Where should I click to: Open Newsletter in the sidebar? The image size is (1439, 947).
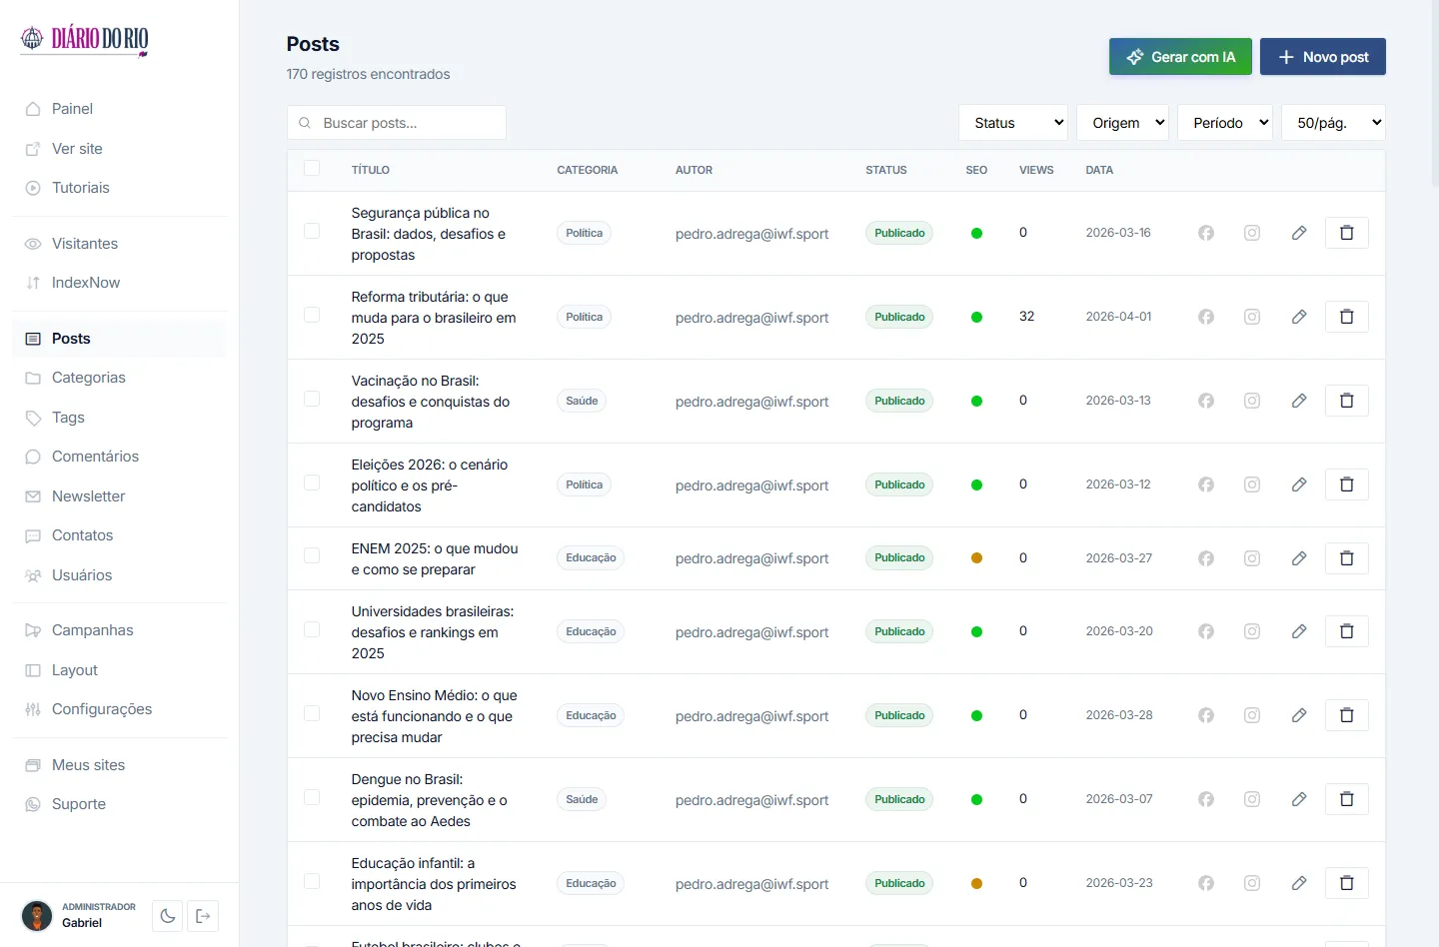(120, 496)
